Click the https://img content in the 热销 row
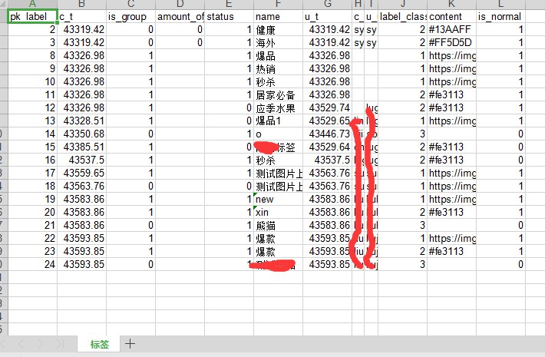Image resolution: width=545 pixels, height=357 pixels. pos(451,69)
